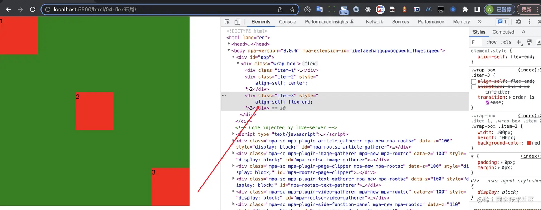Viewport: 541px width, 210px height.
Task: Click the flex badge on wrap-box
Action: (x=310, y=64)
